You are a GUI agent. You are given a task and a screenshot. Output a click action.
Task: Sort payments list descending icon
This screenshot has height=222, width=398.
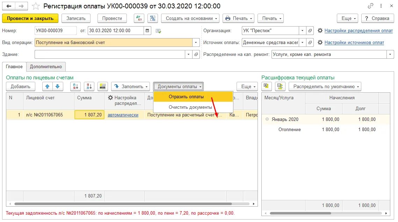[89, 86]
